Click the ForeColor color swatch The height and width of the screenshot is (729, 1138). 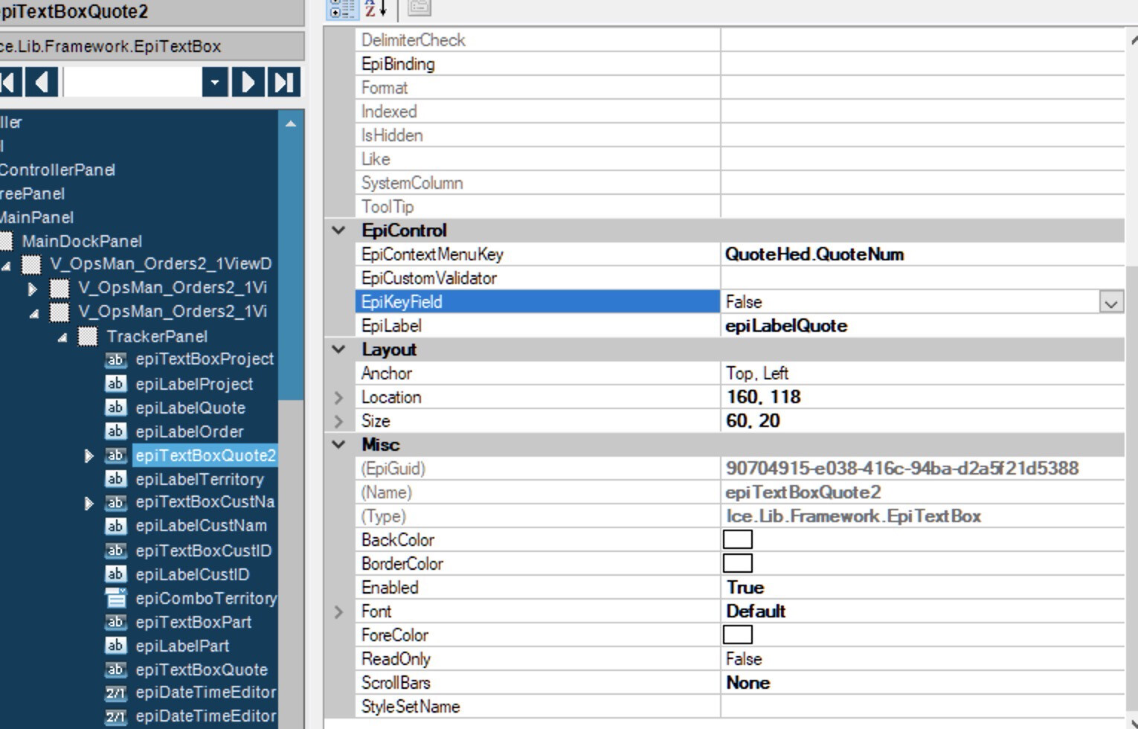click(737, 635)
